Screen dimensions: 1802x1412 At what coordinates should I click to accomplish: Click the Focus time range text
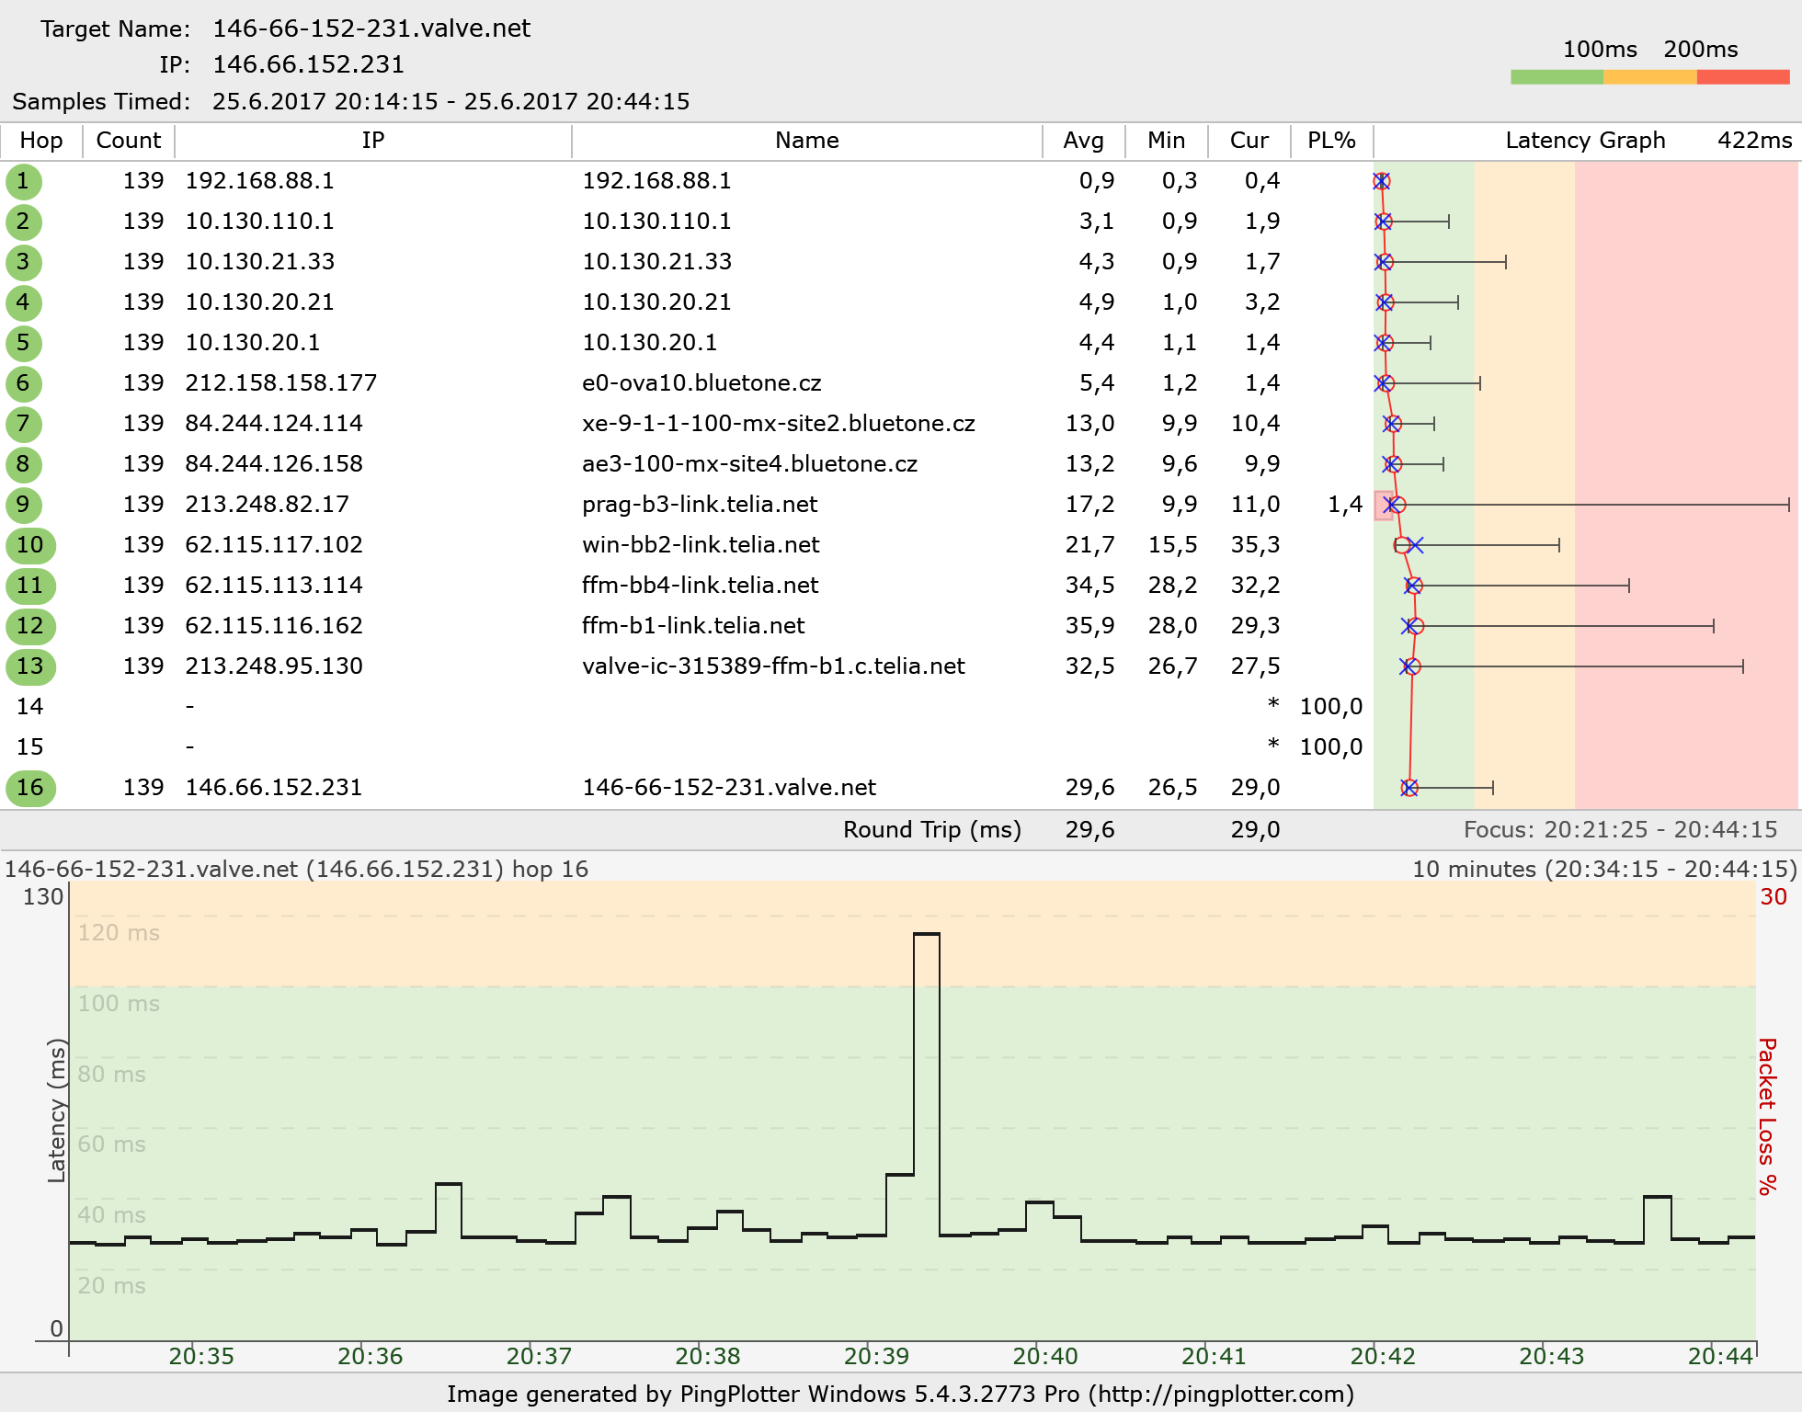tap(1620, 830)
